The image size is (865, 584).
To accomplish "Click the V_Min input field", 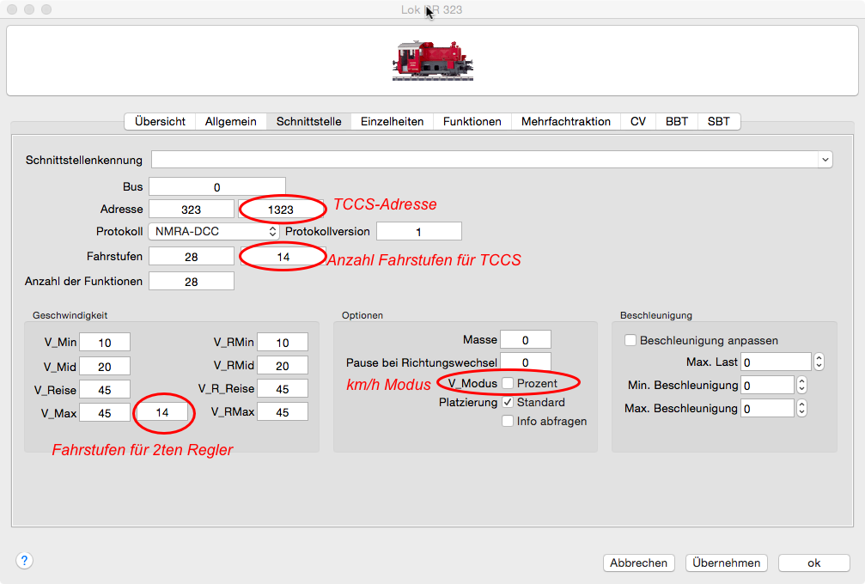I will click(105, 343).
